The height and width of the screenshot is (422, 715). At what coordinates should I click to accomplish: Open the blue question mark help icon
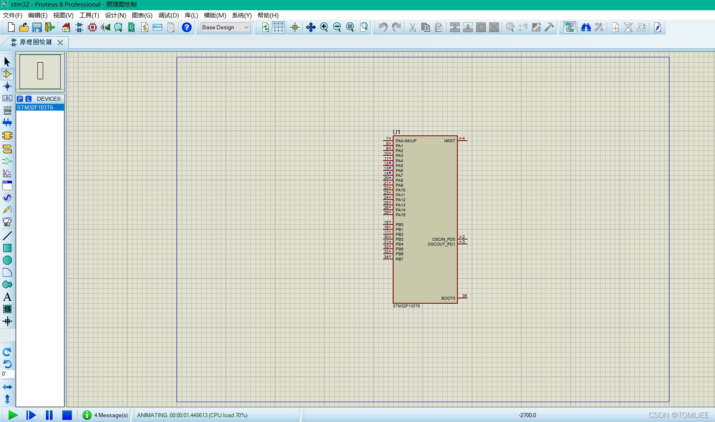187,27
